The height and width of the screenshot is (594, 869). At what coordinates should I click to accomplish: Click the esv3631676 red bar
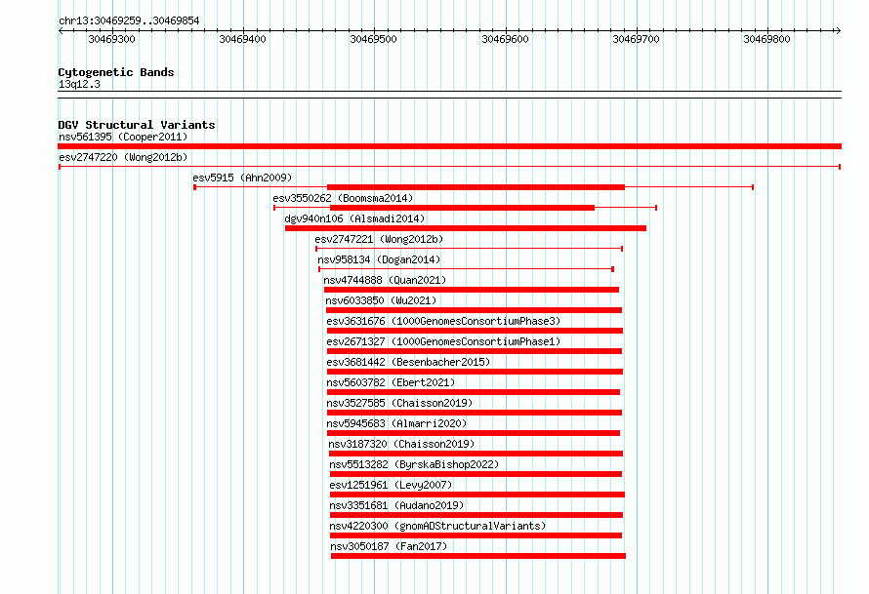point(475,331)
